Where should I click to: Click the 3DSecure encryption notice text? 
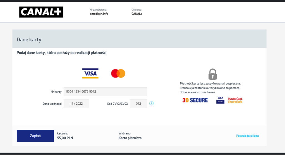tap(210, 88)
